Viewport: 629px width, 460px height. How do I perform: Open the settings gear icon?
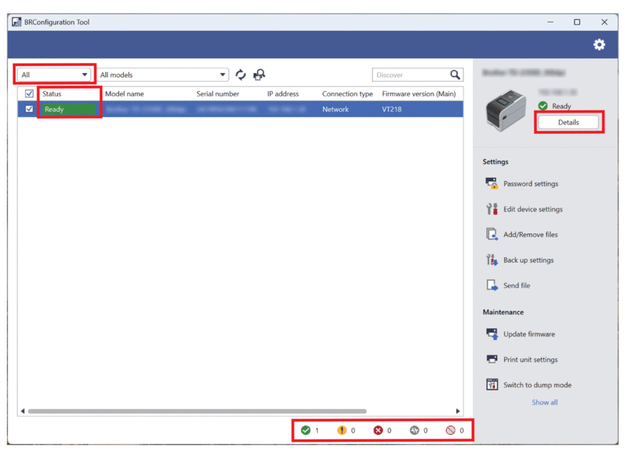pyautogui.click(x=599, y=45)
